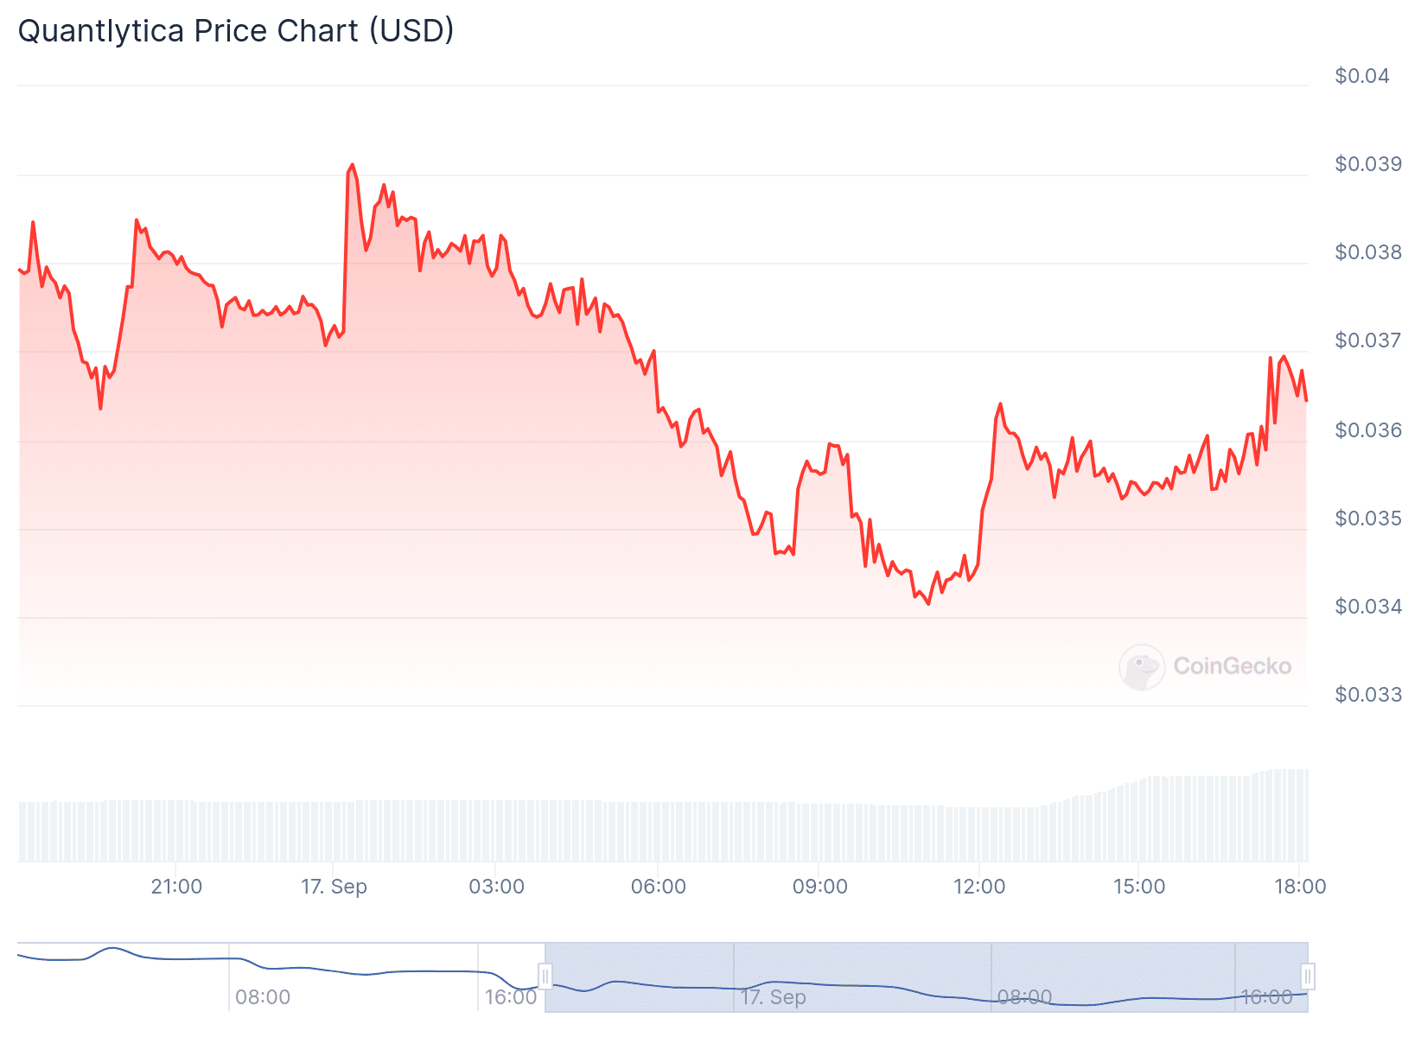
Task: Click the CoinGecko gecko logo icon
Action: pos(1142,666)
